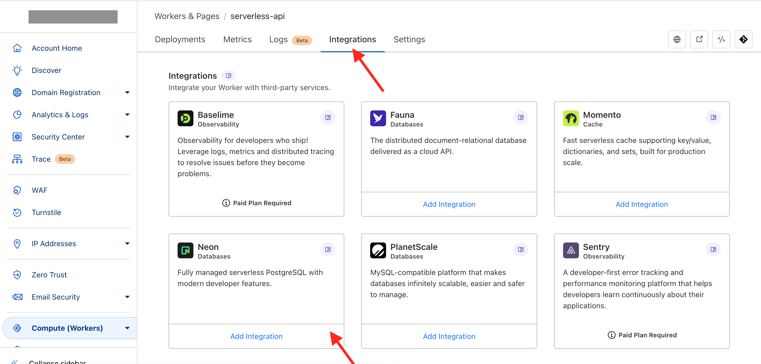Screen dimensions: 761x364
Task: Click Paid Plan Required on Sentry card
Action: pos(642,335)
